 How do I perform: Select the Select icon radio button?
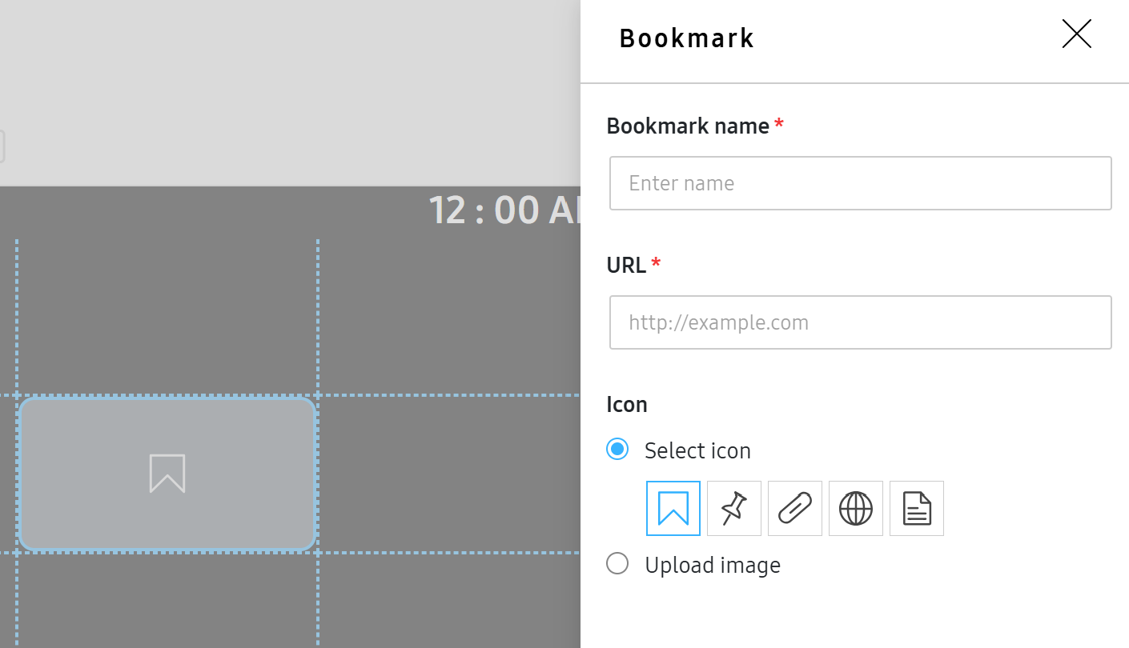(617, 450)
